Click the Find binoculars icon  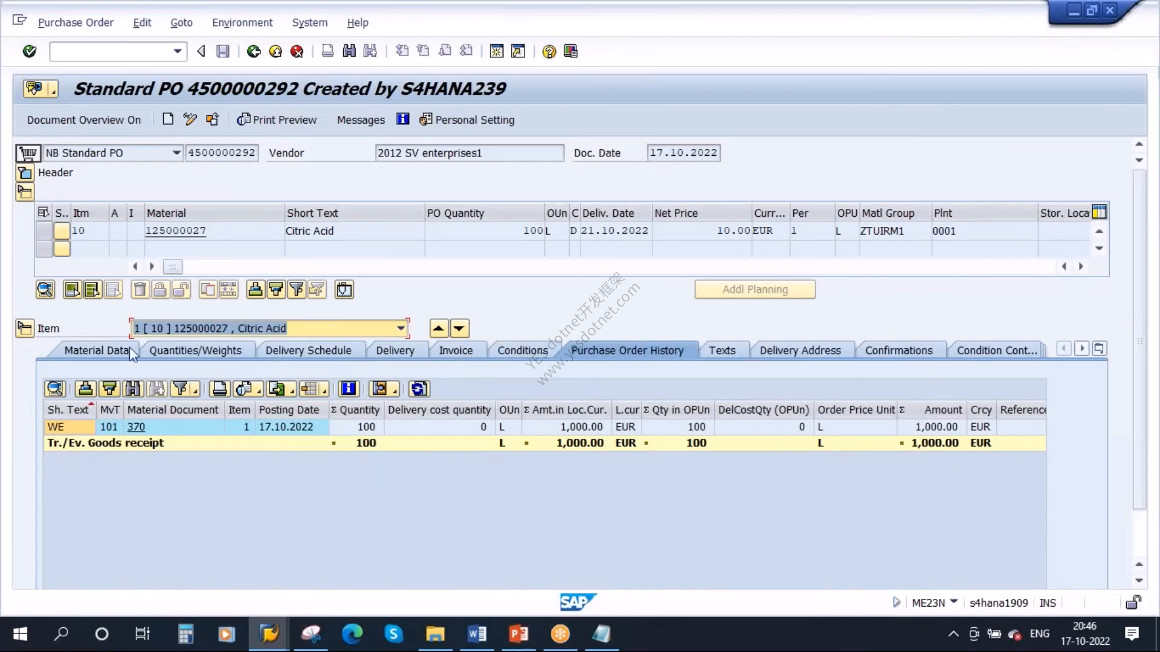tap(349, 51)
